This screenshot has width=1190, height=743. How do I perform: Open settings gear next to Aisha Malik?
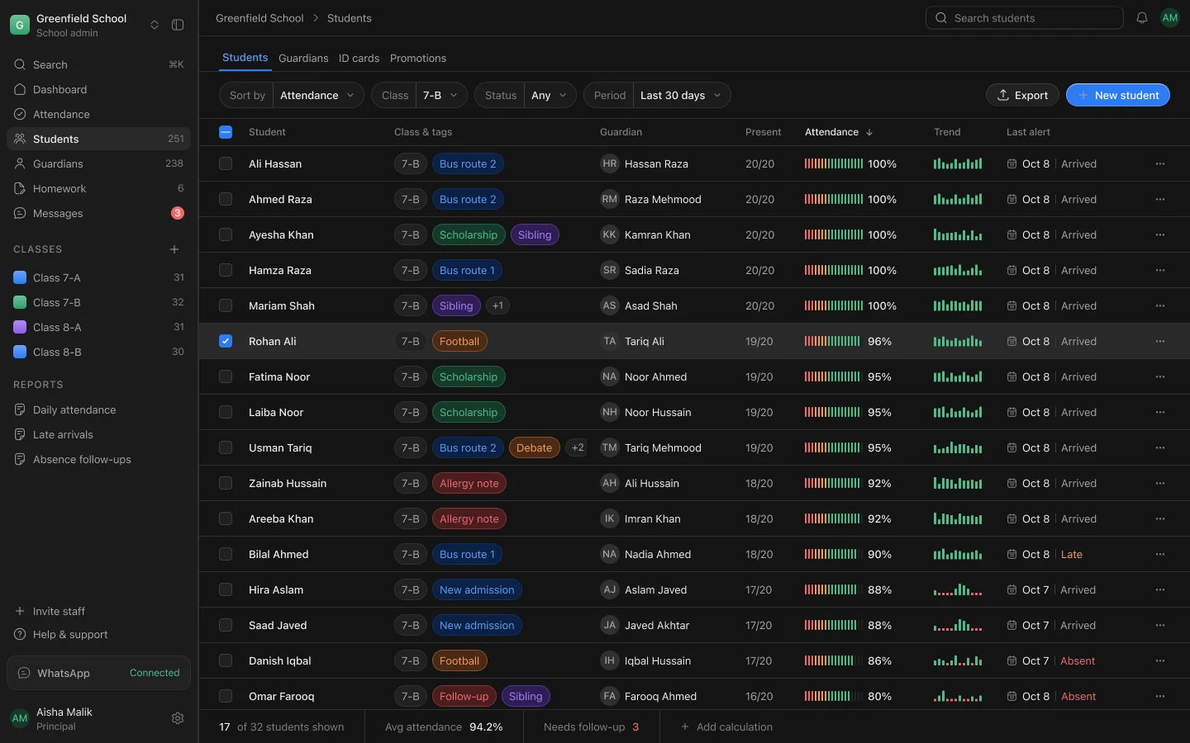coord(178,718)
